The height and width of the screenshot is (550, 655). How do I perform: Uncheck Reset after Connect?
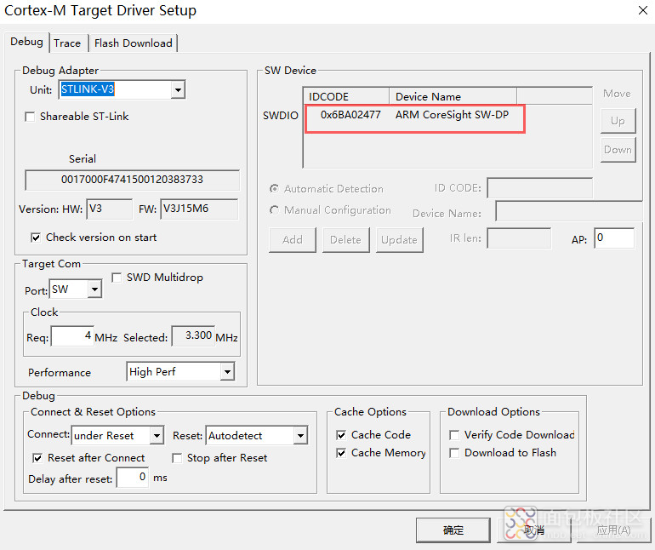[37, 458]
